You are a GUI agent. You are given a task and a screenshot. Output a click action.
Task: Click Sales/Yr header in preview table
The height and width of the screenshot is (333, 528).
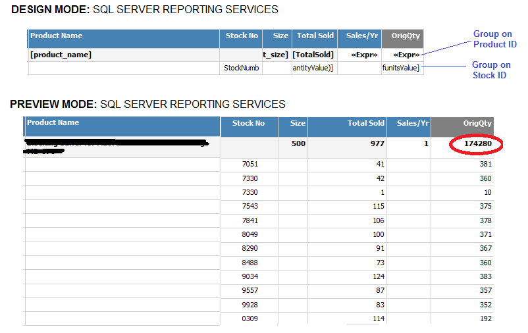click(409, 126)
